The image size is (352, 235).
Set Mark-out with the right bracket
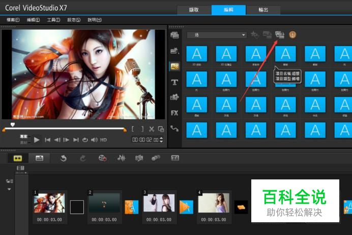click(x=142, y=129)
